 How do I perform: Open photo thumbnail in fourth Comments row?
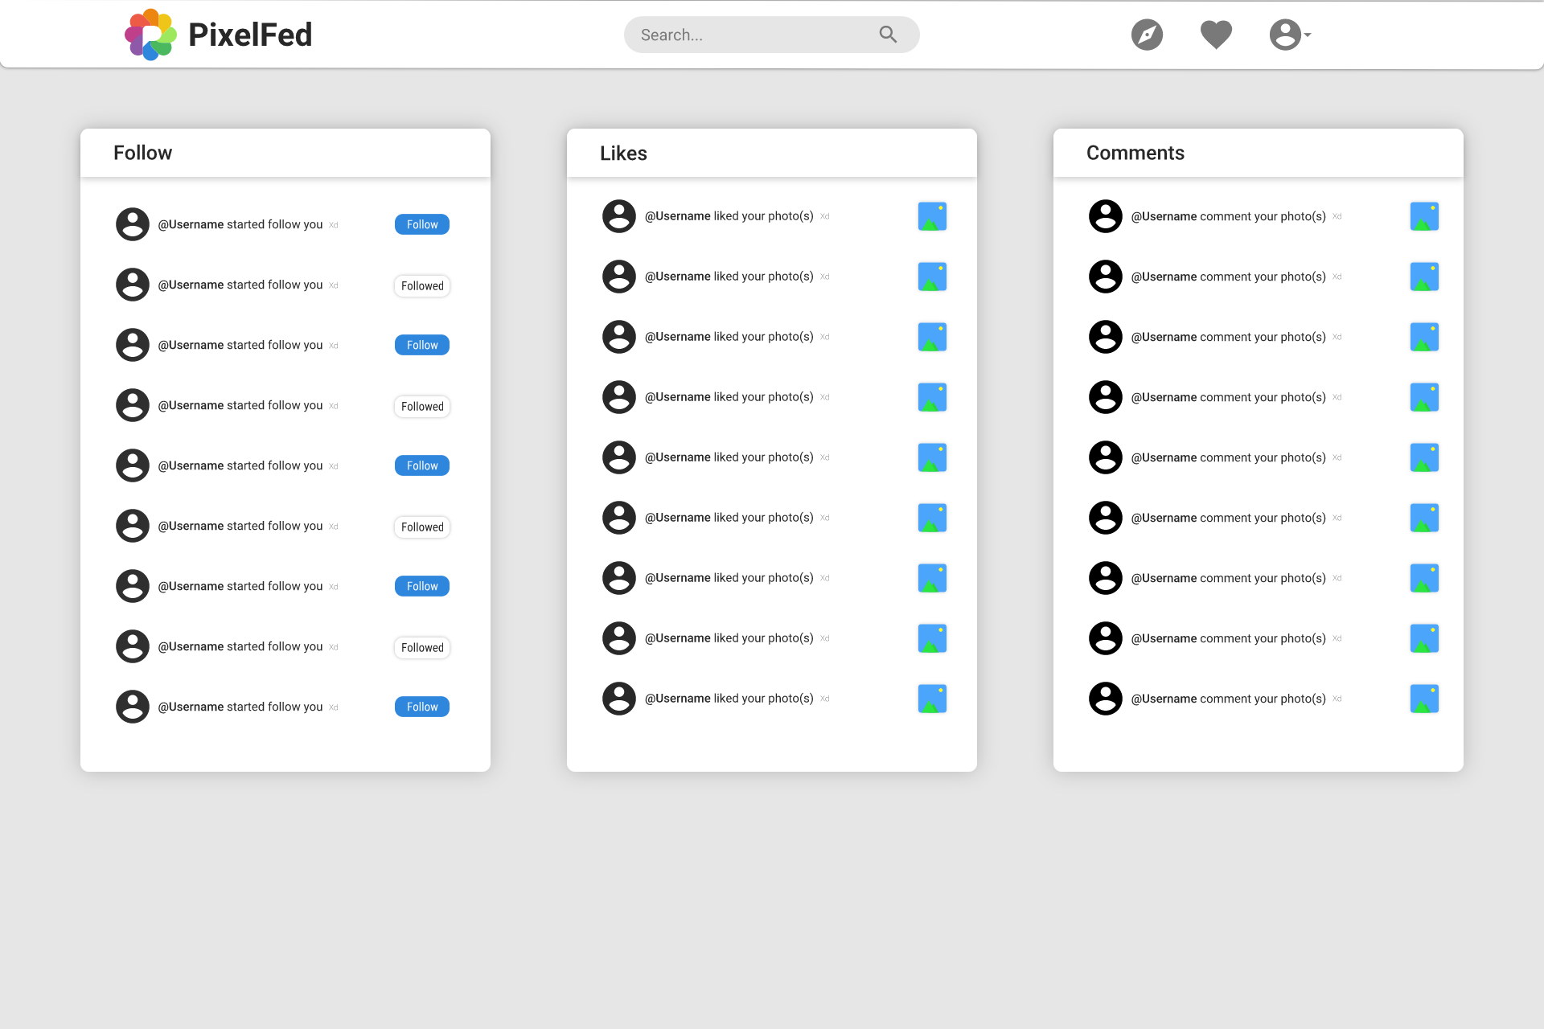pyautogui.click(x=1424, y=397)
